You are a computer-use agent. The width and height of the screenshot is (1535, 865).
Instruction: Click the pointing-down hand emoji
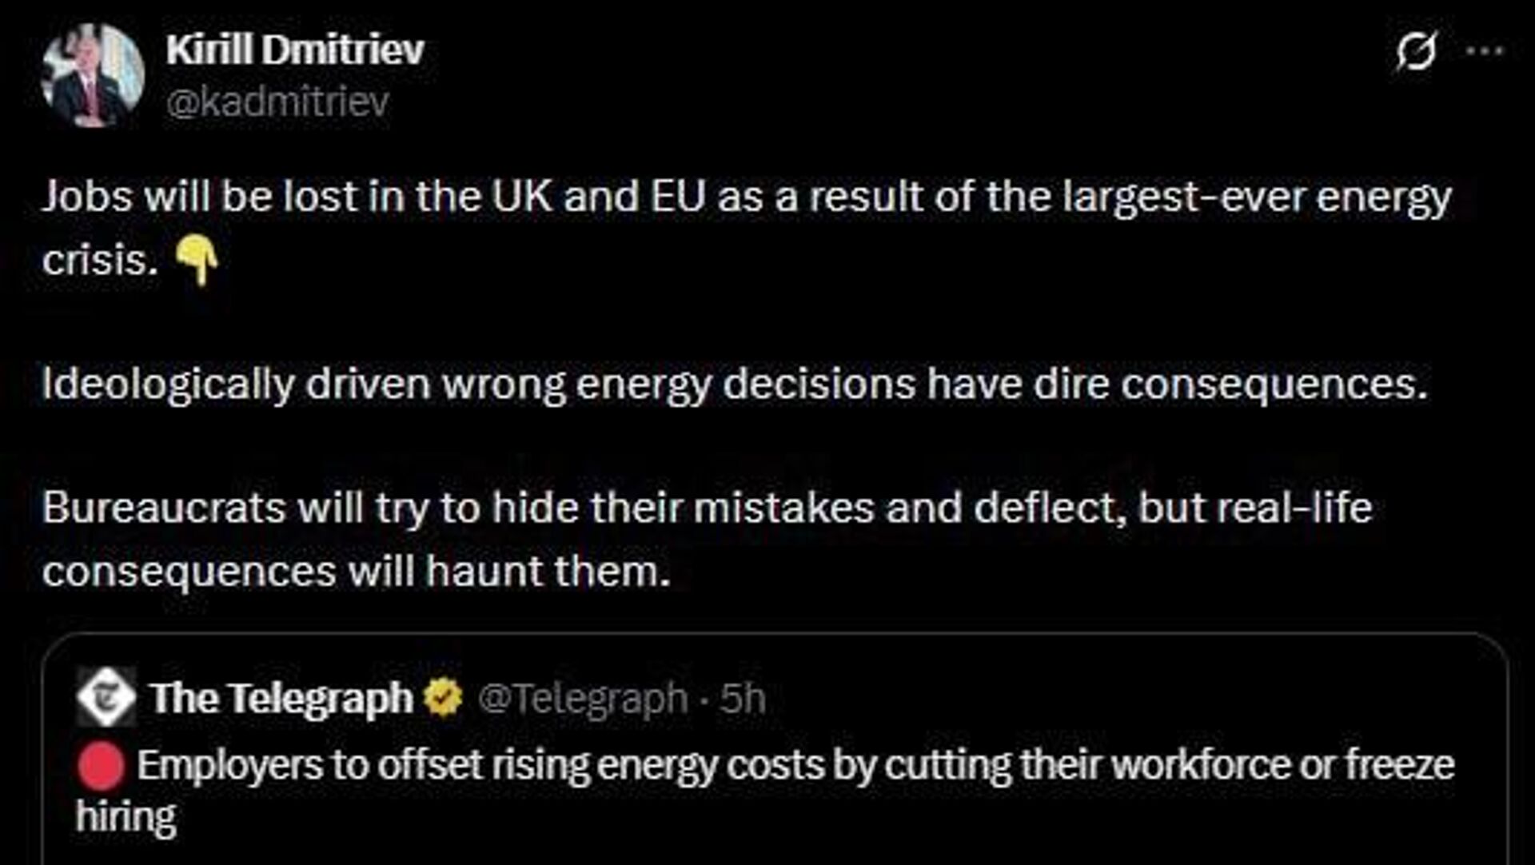(x=197, y=260)
